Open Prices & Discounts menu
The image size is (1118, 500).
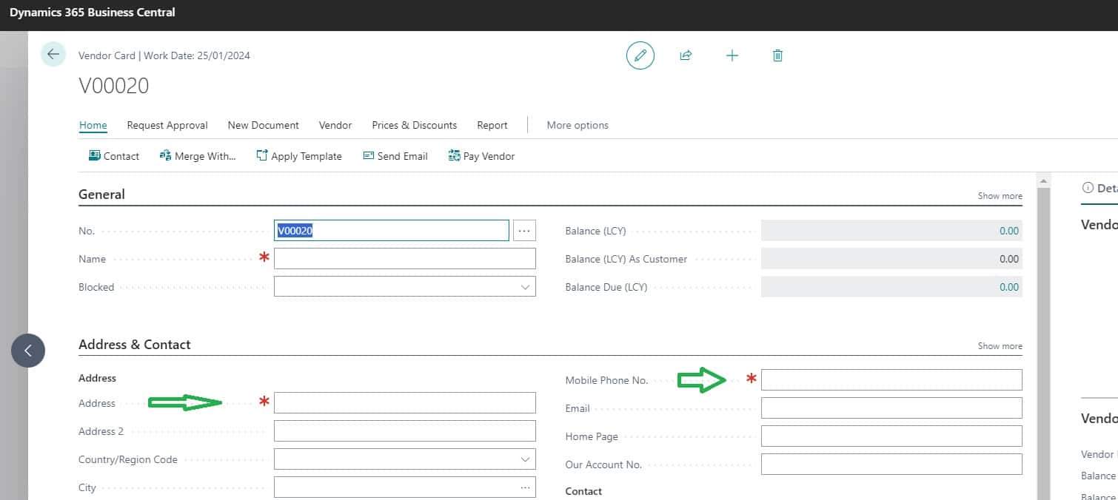415,125
